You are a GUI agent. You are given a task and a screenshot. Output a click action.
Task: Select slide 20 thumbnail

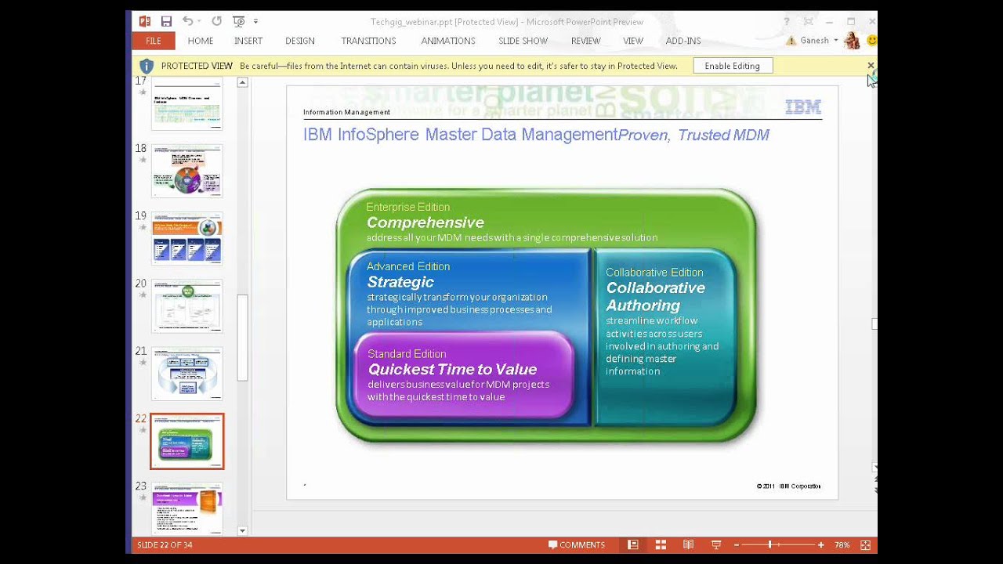point(186,305)
